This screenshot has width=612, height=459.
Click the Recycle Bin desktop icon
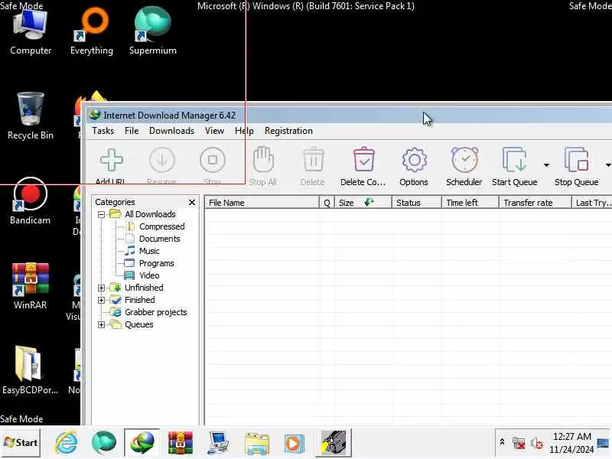coord(31,116)
